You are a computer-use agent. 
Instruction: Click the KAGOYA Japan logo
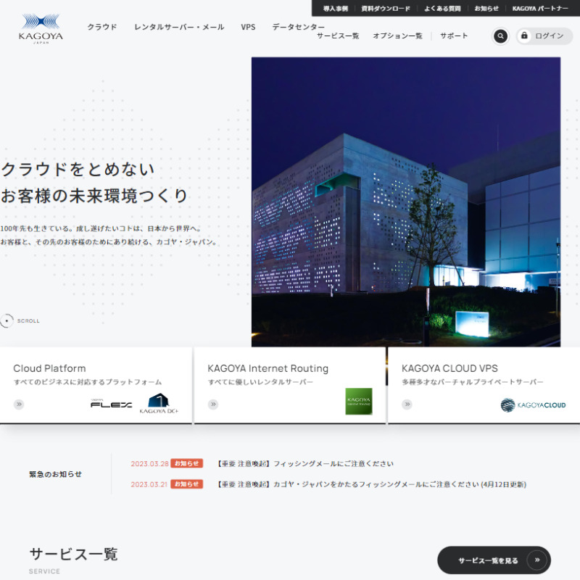41,29
